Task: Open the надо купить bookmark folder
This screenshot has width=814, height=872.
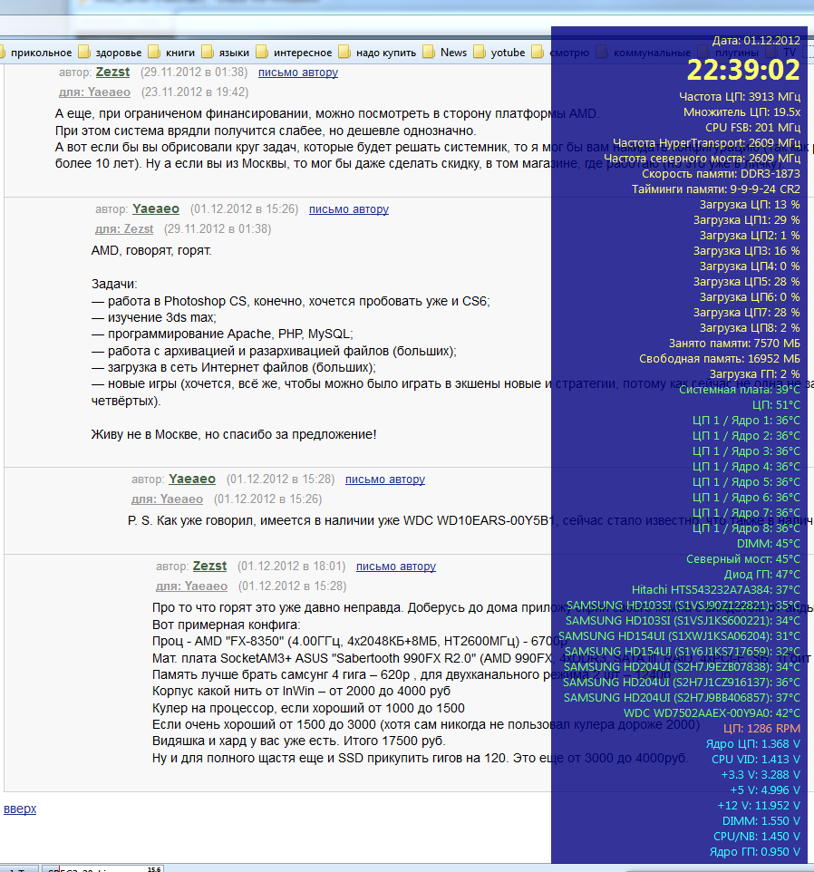Action: pyautogui.click(x=377, y=53)
